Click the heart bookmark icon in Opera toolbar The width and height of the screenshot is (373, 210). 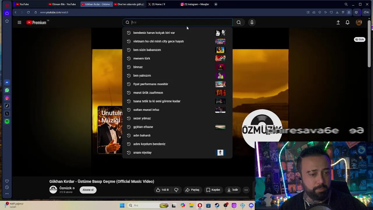(x=331, y=12)
